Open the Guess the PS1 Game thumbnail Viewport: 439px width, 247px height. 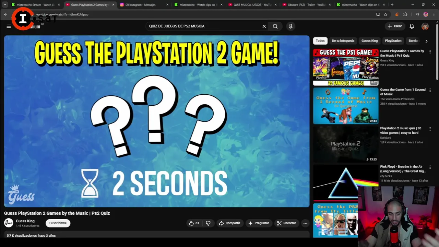[x=345, y=67]
